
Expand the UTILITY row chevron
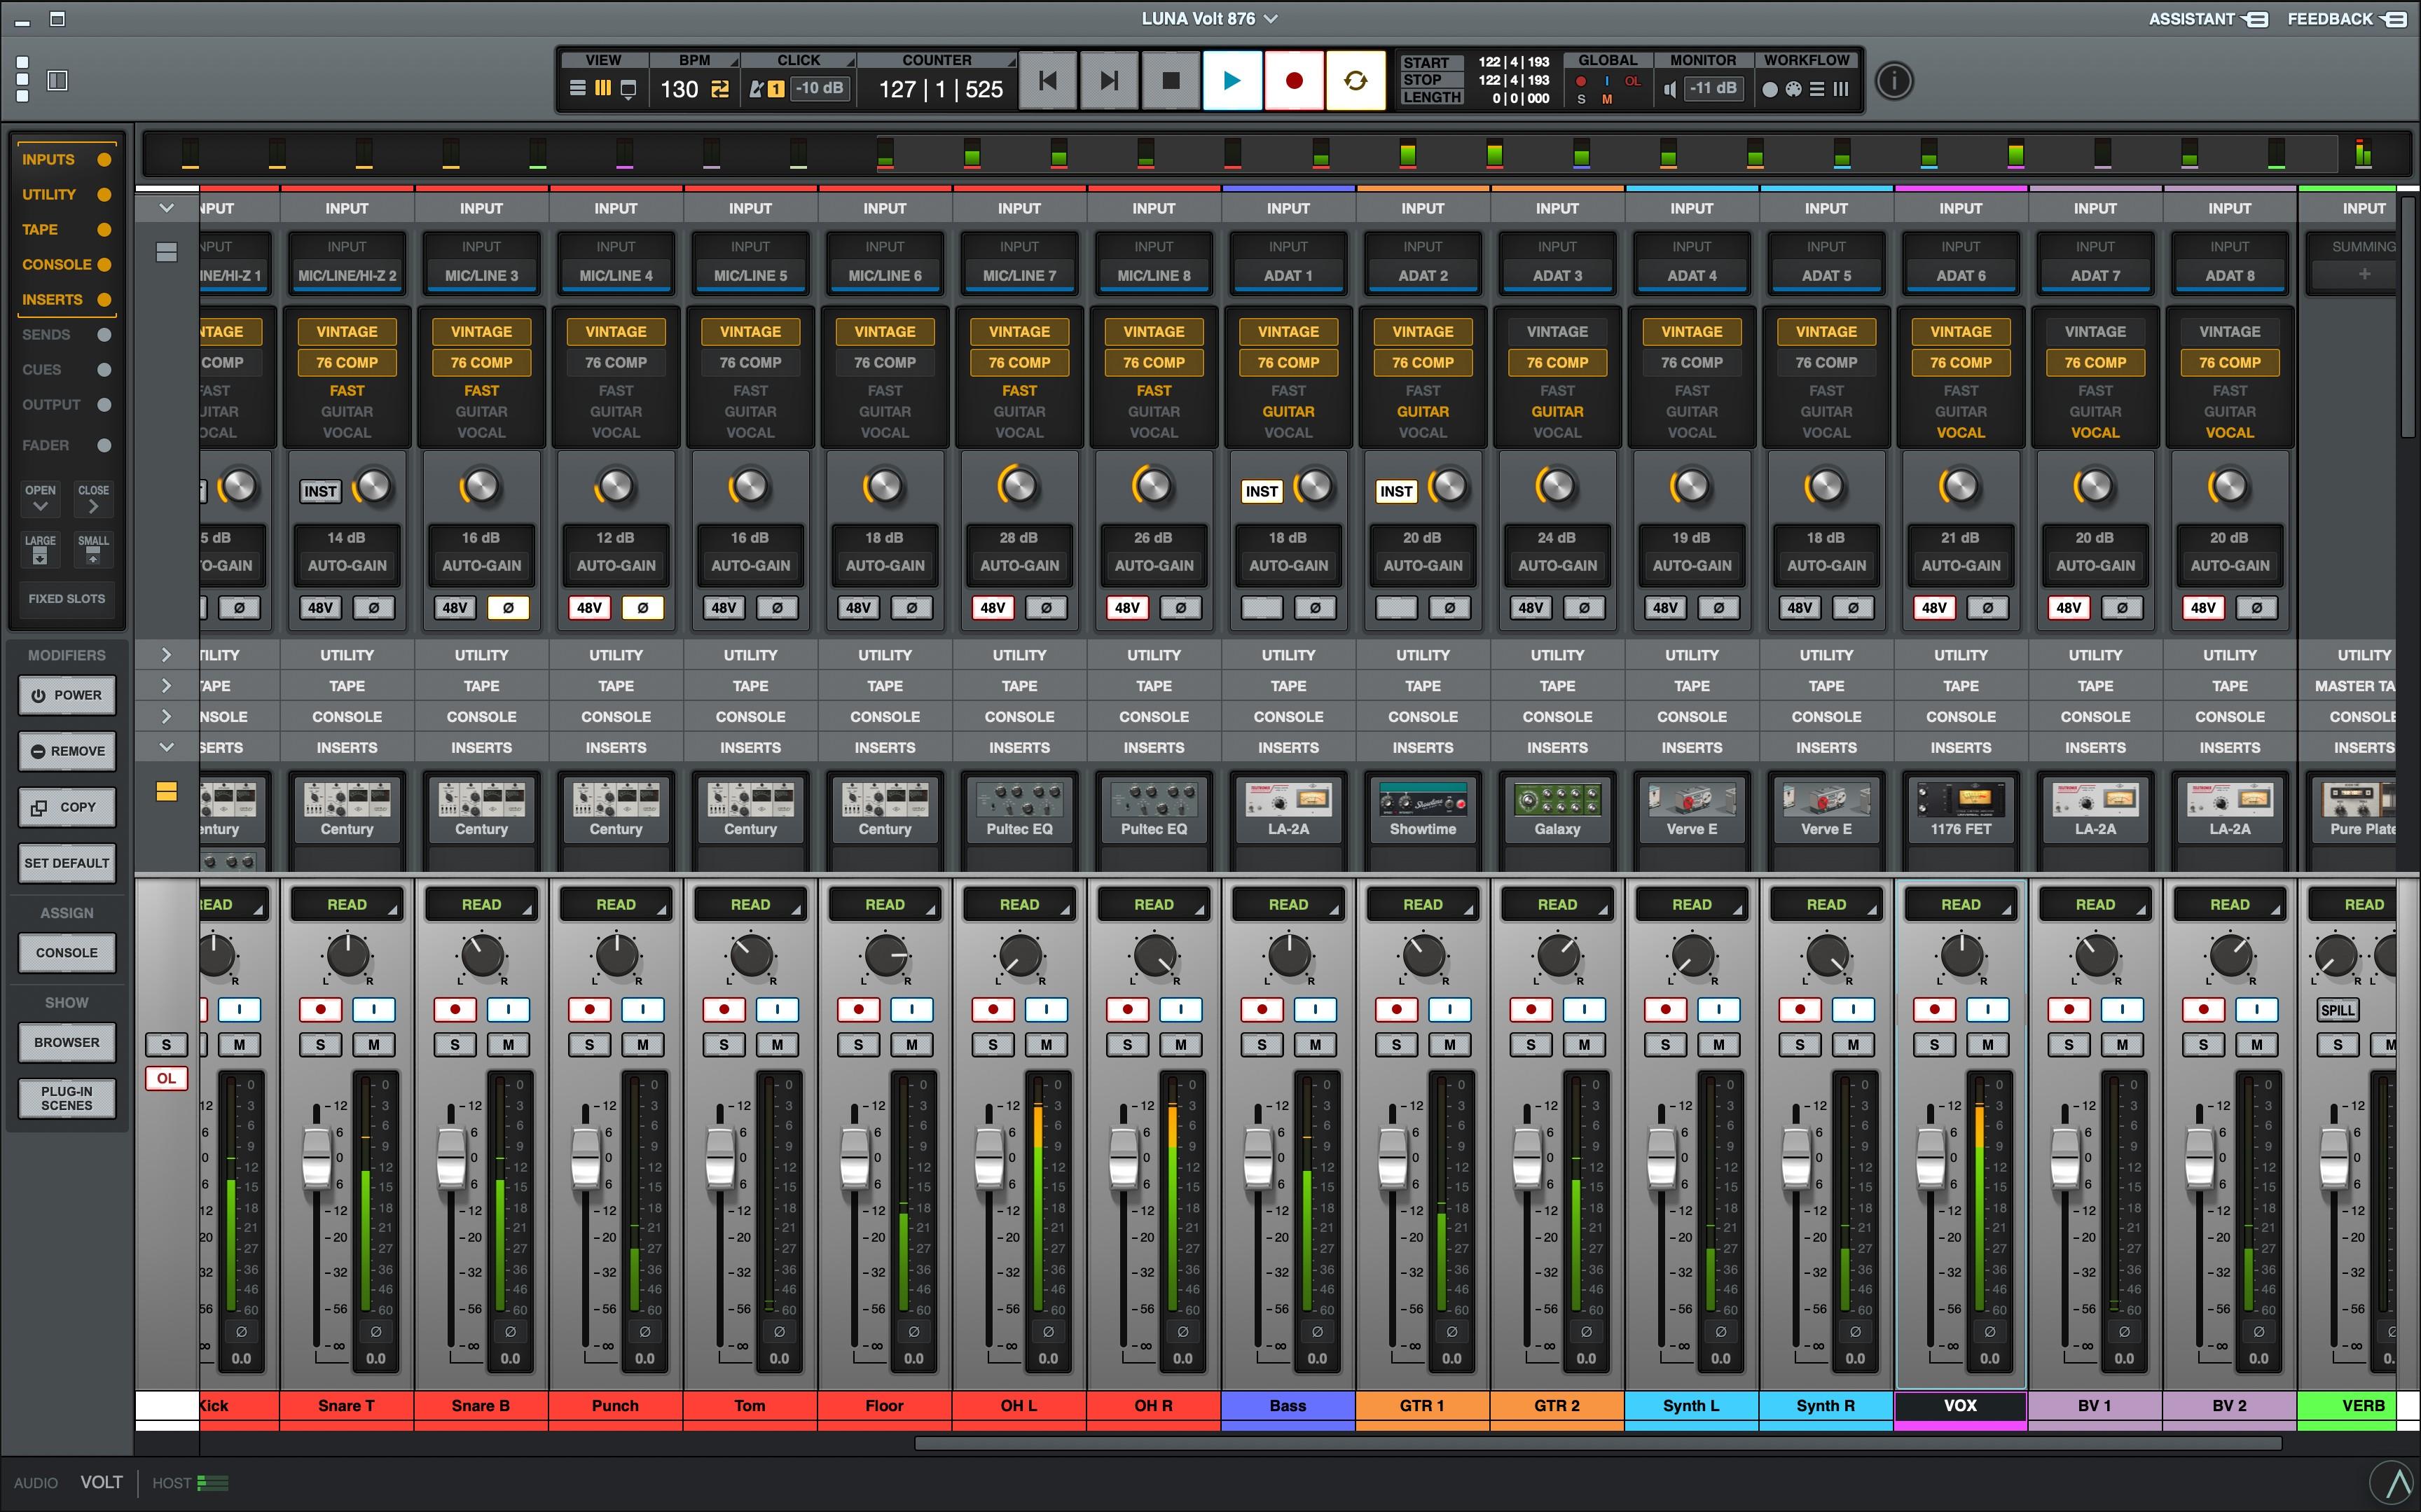click(166, 655)
